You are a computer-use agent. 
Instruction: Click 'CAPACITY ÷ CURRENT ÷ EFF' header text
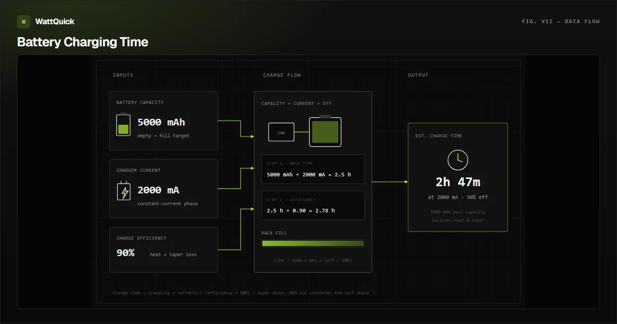point(297,103)
